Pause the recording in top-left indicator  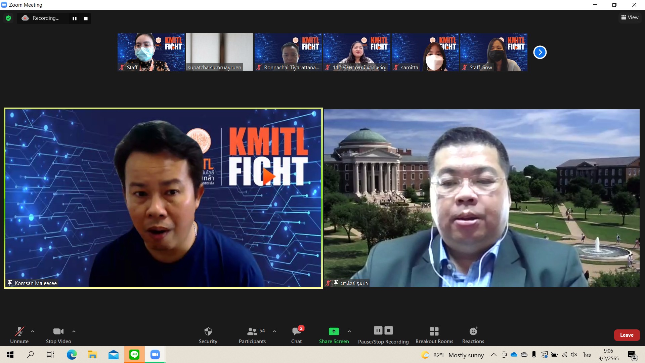pyautogui.click(x=75, y=18)
